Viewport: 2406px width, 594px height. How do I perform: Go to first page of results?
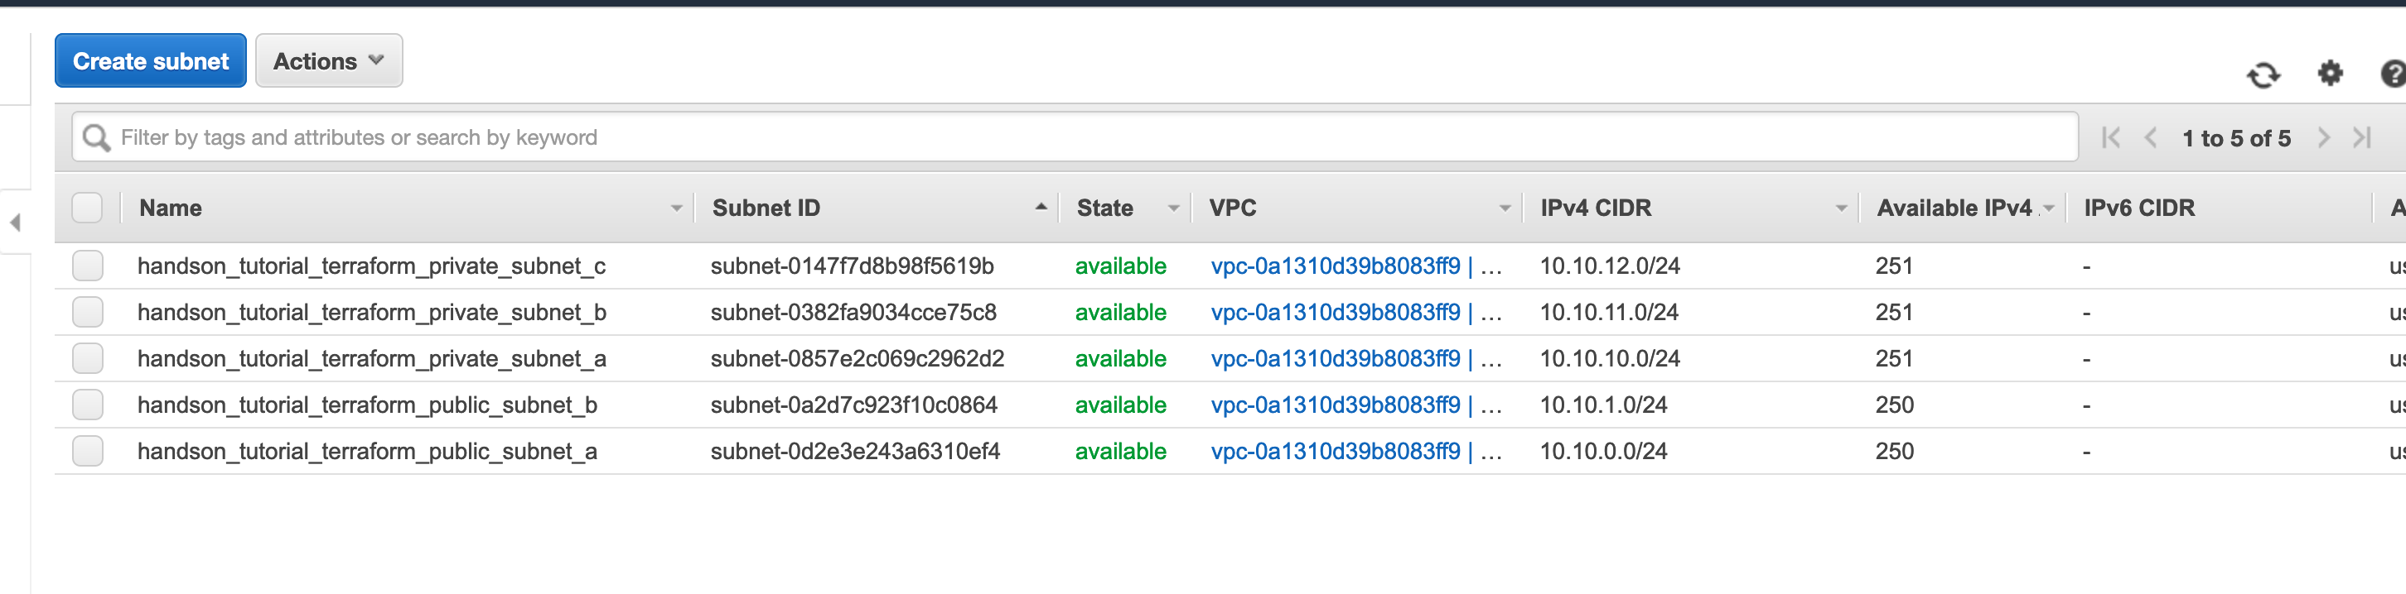point(2111,138)
